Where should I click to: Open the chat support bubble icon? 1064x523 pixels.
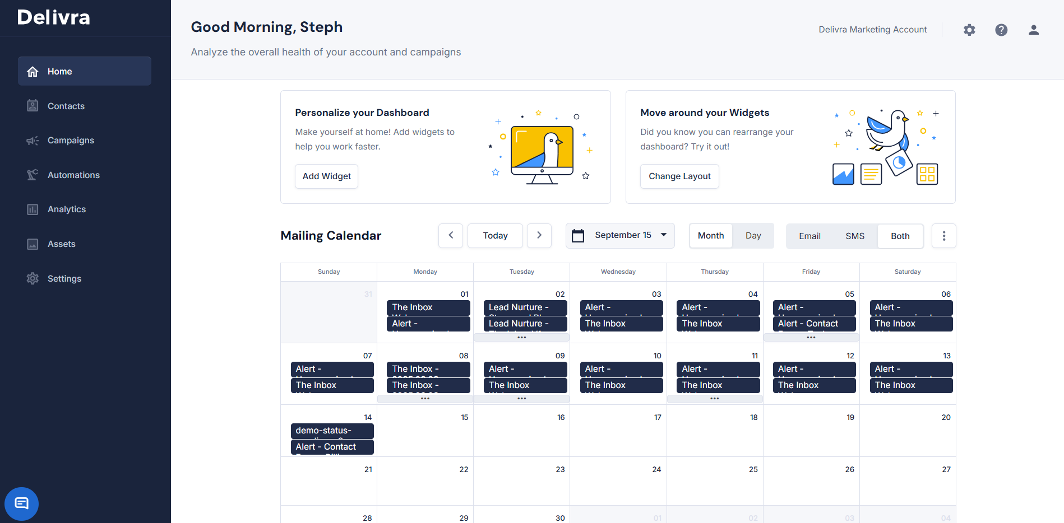pyautogui.click(x=21, y=503)
